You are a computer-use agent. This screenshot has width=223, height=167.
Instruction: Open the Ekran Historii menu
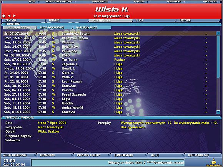tap(129, 155)
